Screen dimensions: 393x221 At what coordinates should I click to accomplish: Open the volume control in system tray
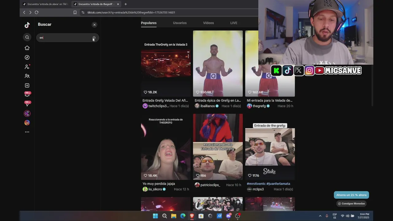click(x=348, y=216)
